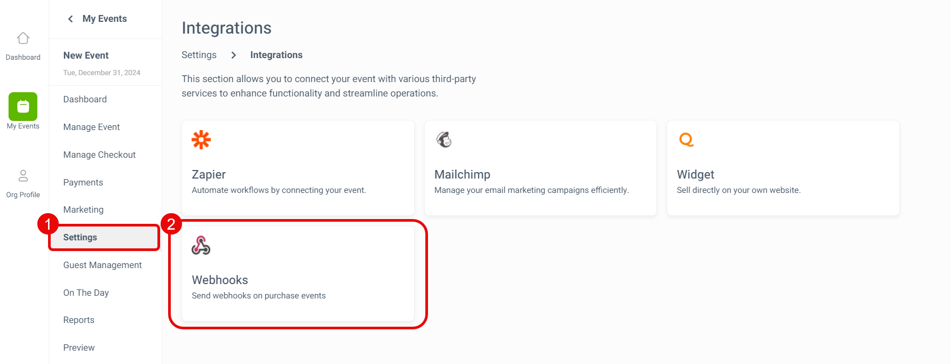Click the Mailchimp monkey logo icon

(444, 140)
